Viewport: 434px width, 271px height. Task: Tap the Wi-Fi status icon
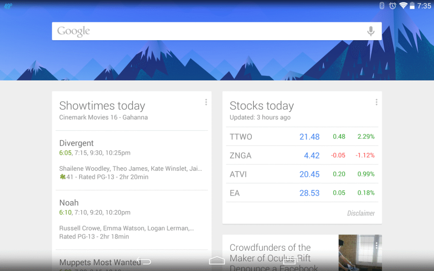click(x=403, y=5)
